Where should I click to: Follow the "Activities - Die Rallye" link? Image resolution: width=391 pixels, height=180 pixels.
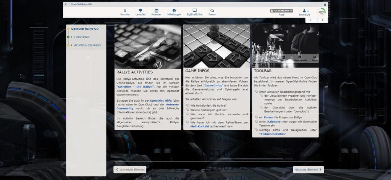tap(136, 87)
